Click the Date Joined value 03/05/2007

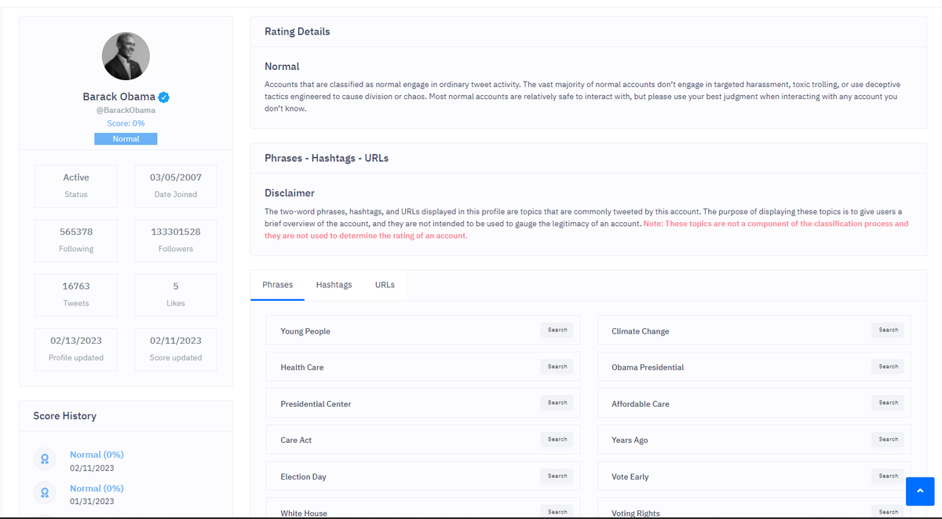[176, 177]
